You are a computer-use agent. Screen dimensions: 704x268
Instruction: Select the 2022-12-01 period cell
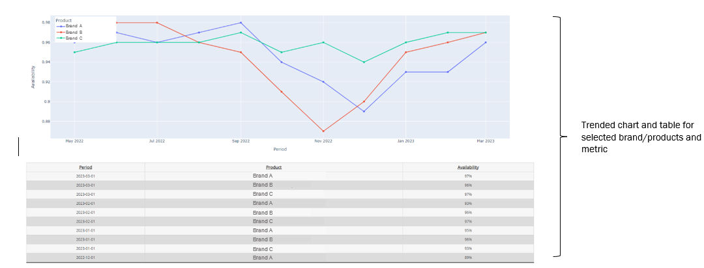coord(85,258)
